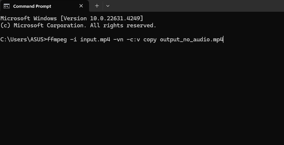Click the -vn option text
284x145 pixels.
(119, 39)
